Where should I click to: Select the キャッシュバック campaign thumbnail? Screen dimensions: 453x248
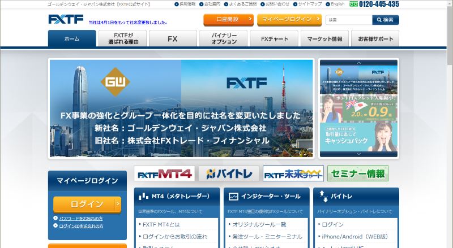point(359,137)
